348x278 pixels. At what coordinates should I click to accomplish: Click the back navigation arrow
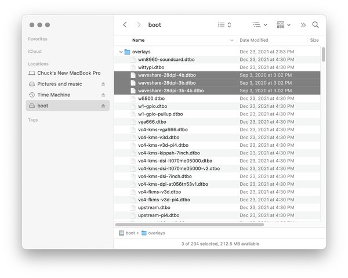pyautogui.click(x=125, y=24)
